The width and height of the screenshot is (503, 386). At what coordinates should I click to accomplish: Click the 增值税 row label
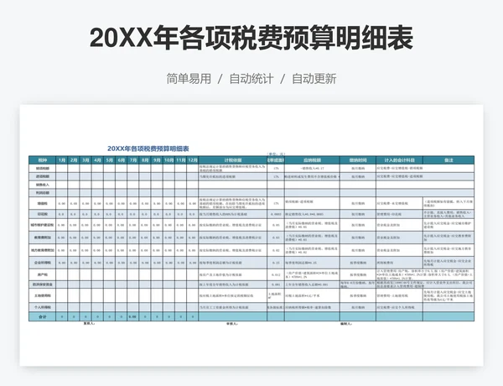coord(43,204)
